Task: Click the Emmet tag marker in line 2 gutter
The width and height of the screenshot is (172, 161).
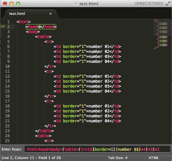Action: click(x=3, y=26)
